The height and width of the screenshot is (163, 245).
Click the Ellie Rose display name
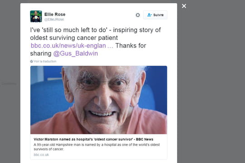[55, 14]
